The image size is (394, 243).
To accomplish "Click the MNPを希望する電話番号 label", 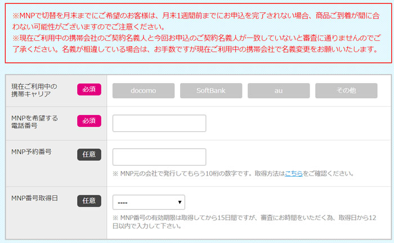I will (35, 122).
